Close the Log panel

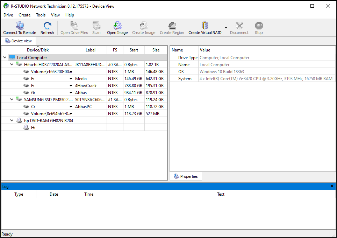coord(332,186)
